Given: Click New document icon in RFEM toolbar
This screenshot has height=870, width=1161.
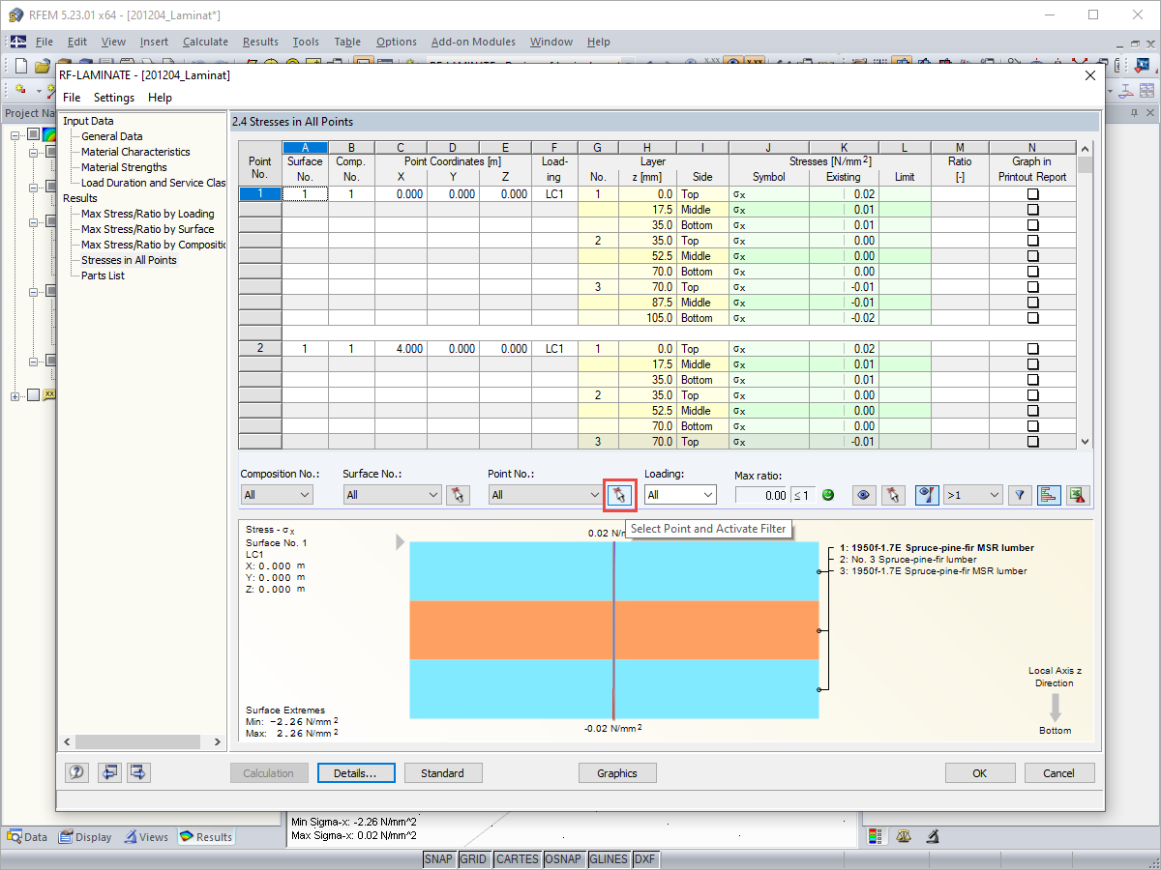Looking at the screenshot, I should (x=21, y=66).
